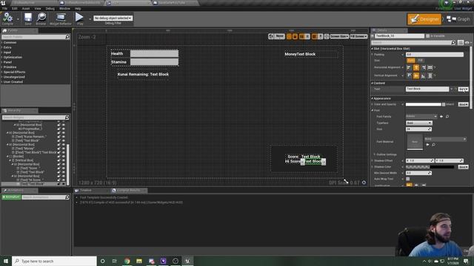474x266 pixels.
Task: Set slot Size to Auto
Action: click(x=410, y=61)
